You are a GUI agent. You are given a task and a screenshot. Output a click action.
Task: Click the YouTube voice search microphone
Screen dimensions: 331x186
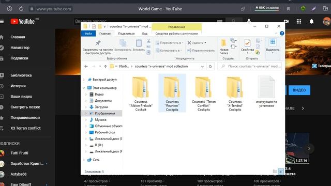click(x=249, y=21)
